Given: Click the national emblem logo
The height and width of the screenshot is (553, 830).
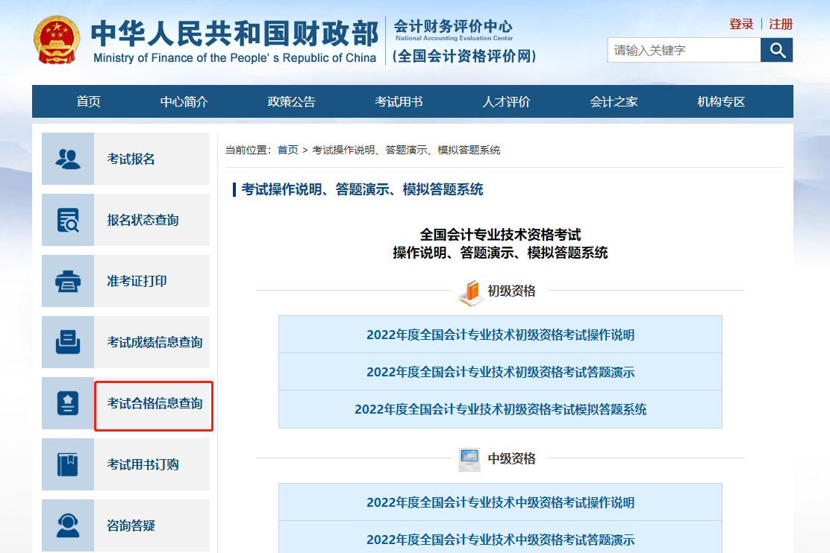Looking at the screenshot, I should coord(57,39).
